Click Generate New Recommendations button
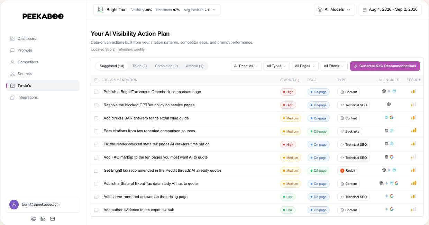The width and height of the screenshot is (429, 225). pyautogui.click(x=385, y=66)
